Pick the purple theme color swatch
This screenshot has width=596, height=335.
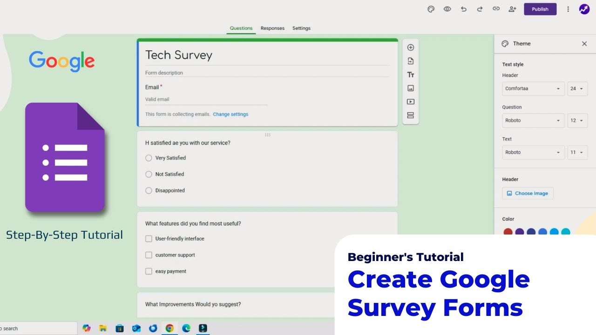(520, 232)
